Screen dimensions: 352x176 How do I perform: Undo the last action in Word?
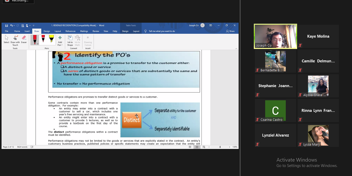[x=11, y=26]
